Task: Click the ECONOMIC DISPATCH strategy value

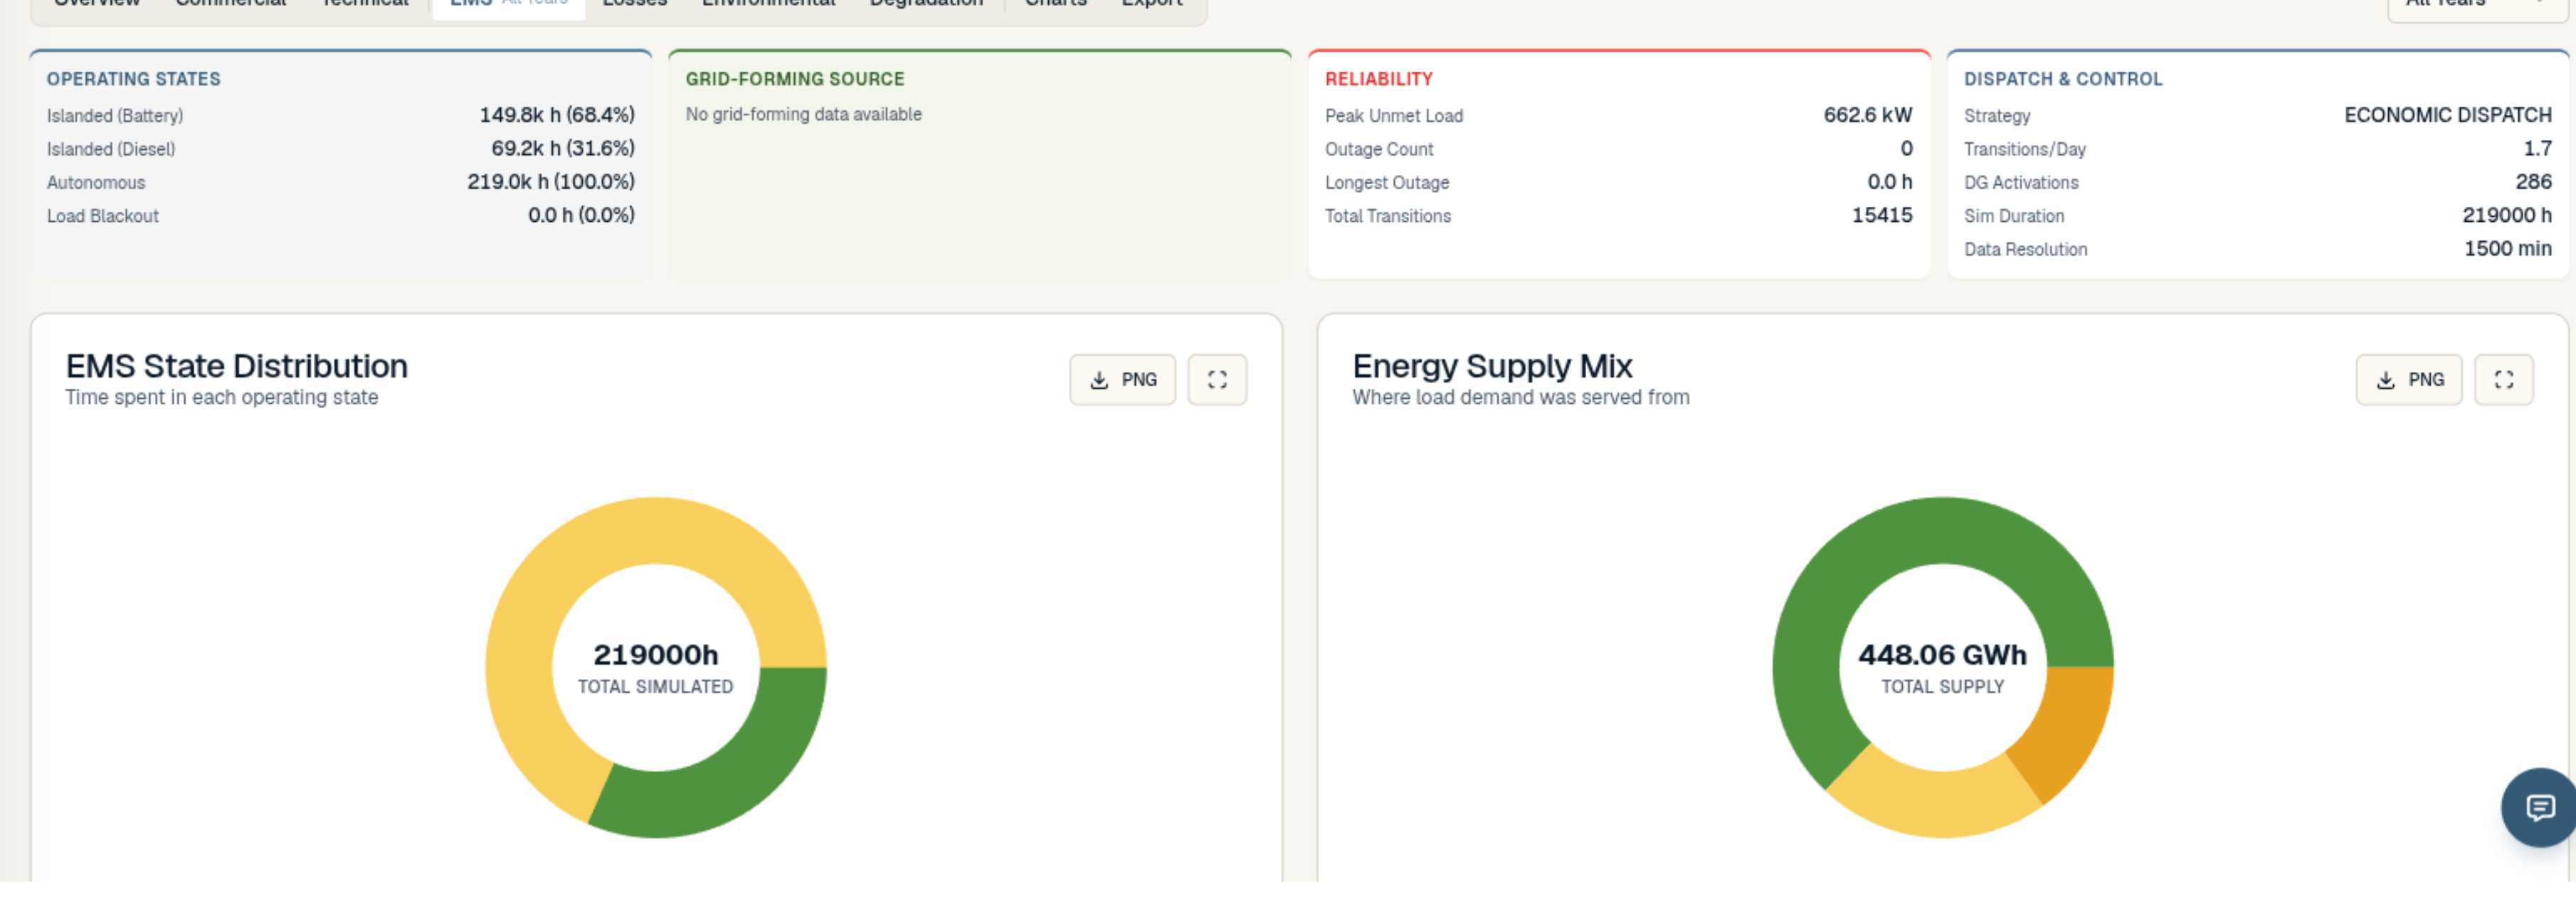Action: point(2448,115)
